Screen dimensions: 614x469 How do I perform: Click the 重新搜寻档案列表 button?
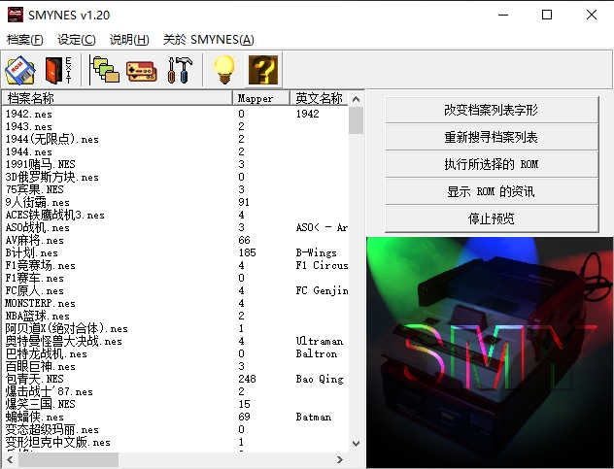point(491,138)
